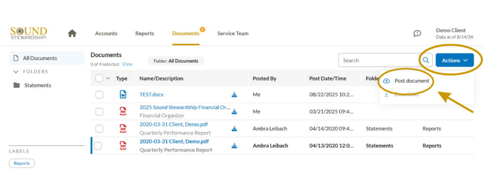Click the 04/13/2020 post date cell
The image size is (483, 181).
[x=332, y=146]
